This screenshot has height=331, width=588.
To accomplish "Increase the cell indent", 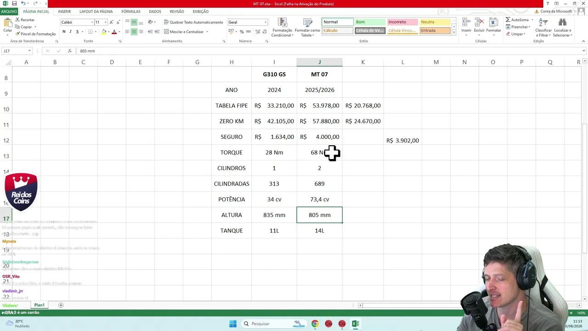I will [157, 32].
